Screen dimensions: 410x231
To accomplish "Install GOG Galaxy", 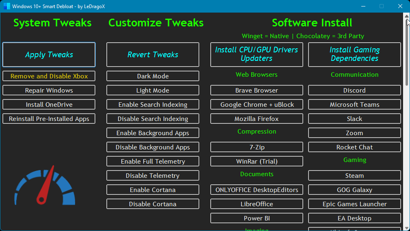I will click(x=354, y=190).
